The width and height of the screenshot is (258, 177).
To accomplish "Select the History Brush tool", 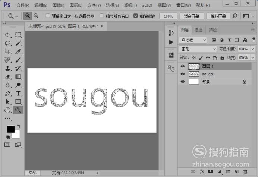I will coord(18,68).
